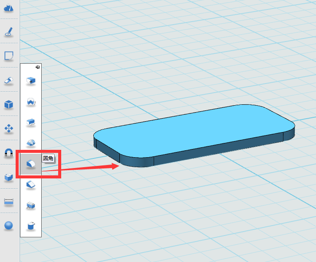This screenshot has width=316, height=262.
Task: Choose the cup-shaped deform tool in flyout
Action: (31, 226)
